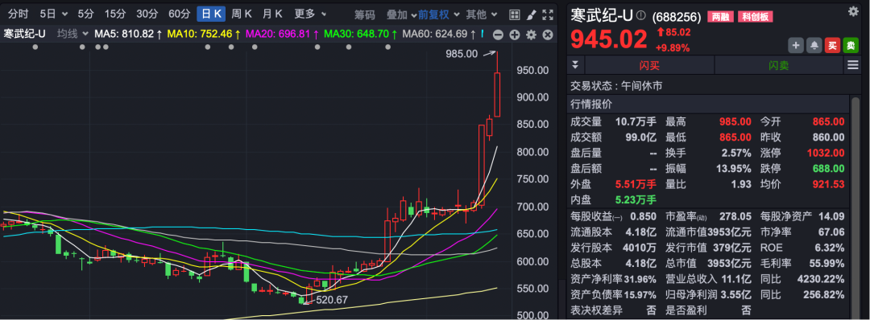Select the 30分 period tab
This screenshot has width=870, height=320.
pyautogui.click(x=147, y=14)
